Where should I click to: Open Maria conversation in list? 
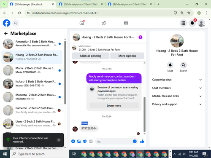click(32, 70)
